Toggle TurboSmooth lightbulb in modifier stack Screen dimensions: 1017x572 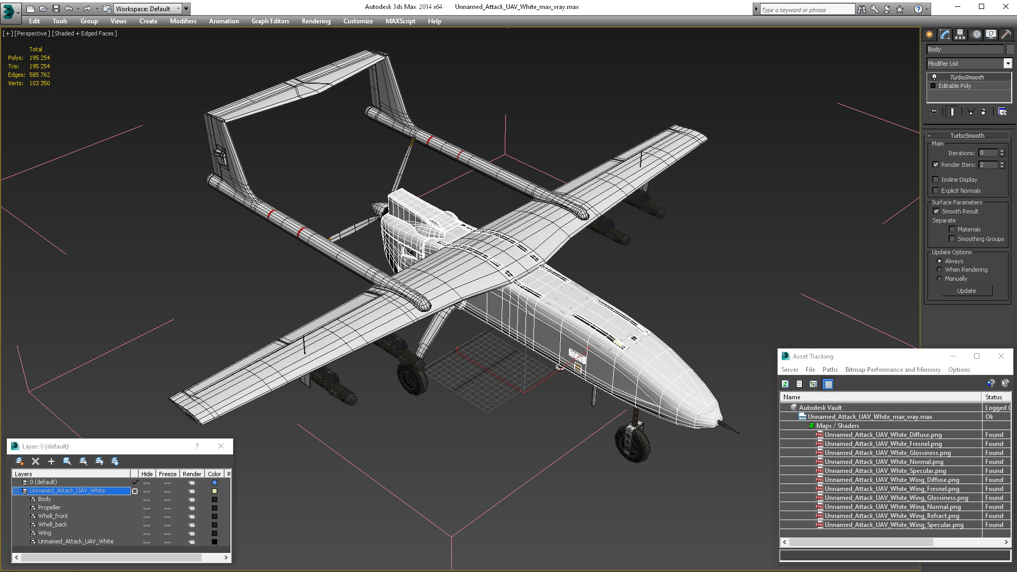point(934,77)
